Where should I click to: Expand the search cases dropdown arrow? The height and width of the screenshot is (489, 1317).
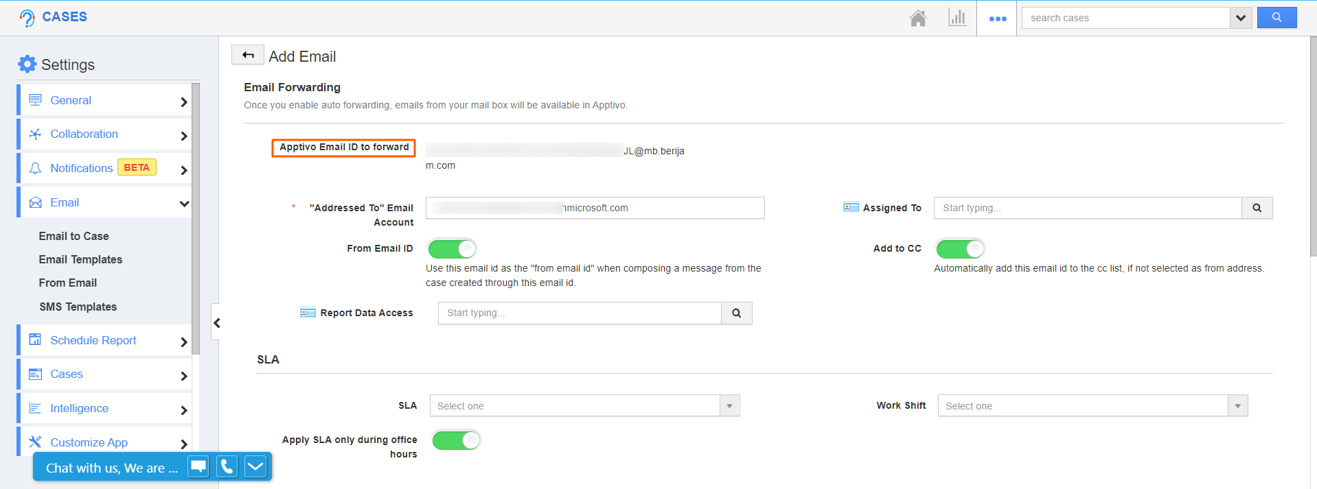click(1240, 18)
